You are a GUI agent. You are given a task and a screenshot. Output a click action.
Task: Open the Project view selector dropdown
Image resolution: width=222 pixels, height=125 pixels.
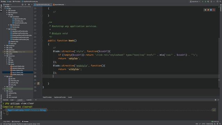[x=7, y=5]
